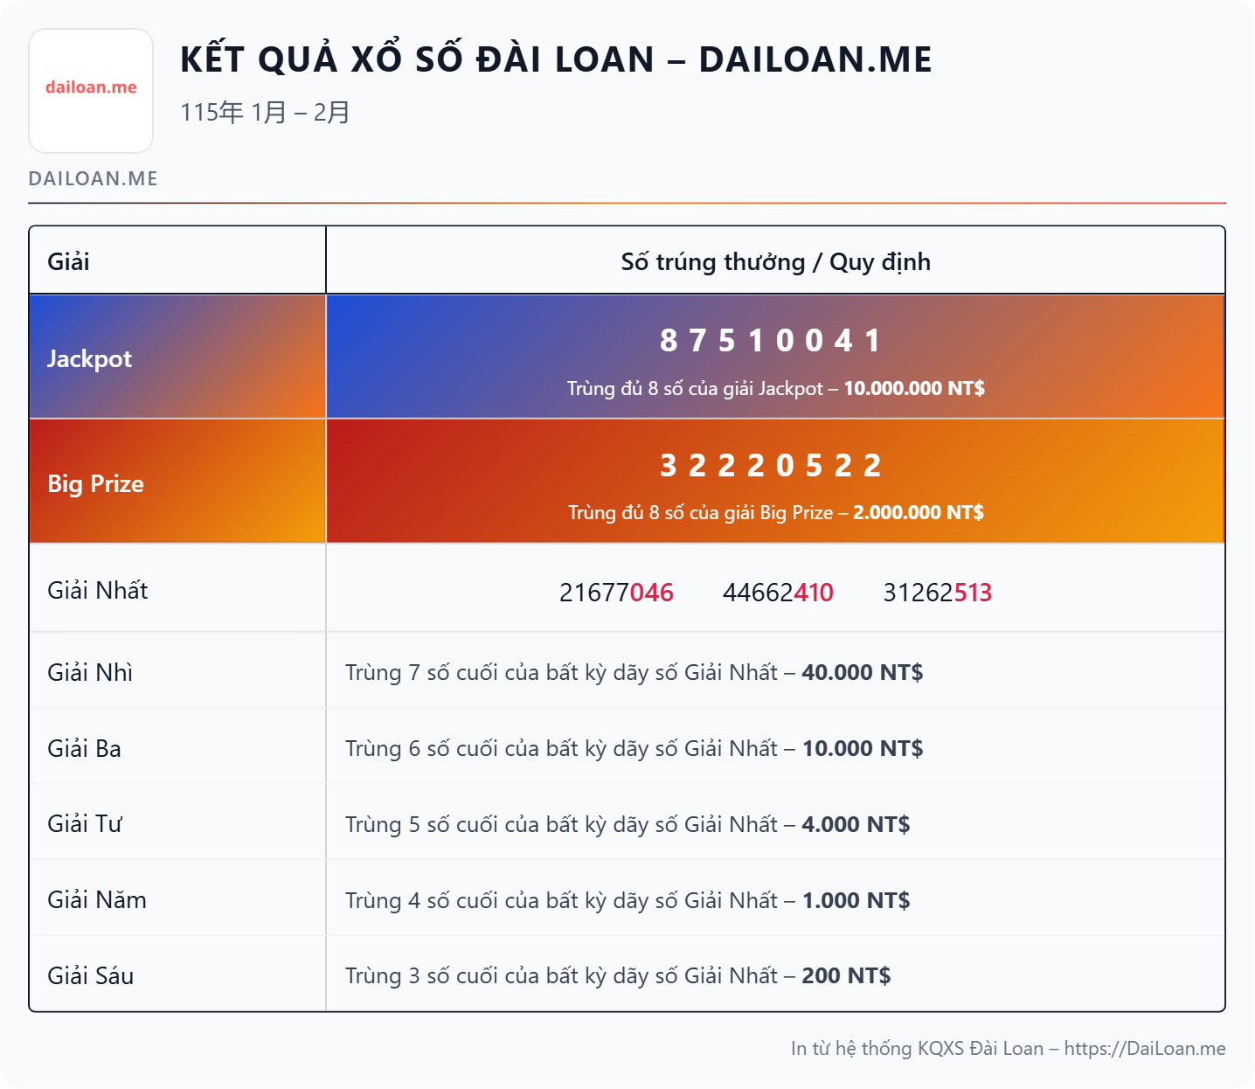
Task: Click first prize number 31262513
Action: click(937, 593)
